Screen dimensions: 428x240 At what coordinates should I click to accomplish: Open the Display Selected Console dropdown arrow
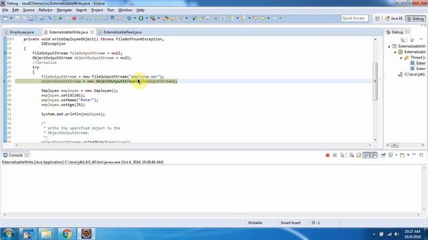(x=397, y=155)
